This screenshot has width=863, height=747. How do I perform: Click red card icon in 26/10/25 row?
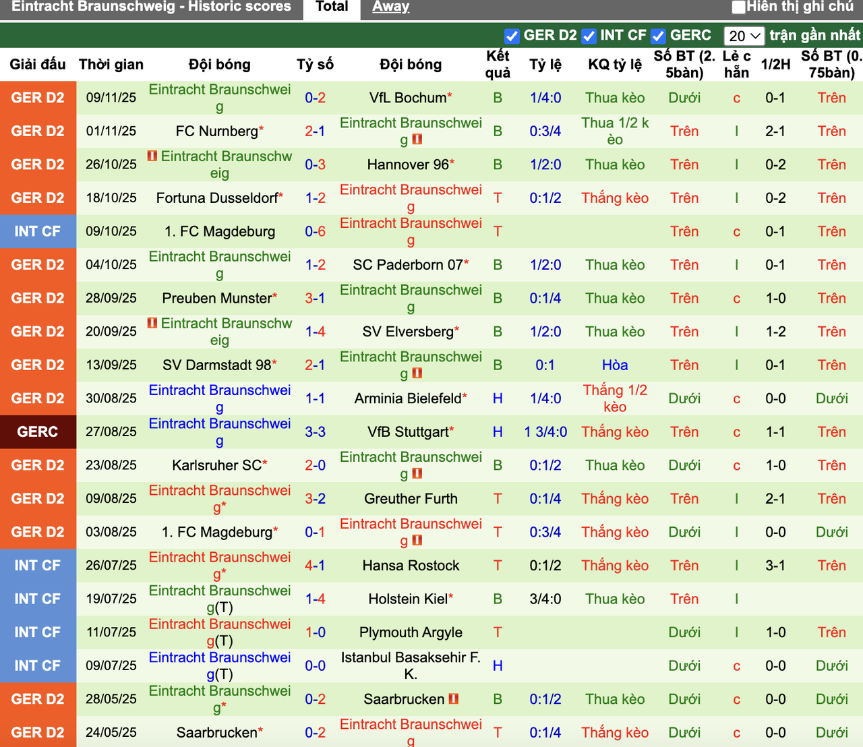point(152,156)
